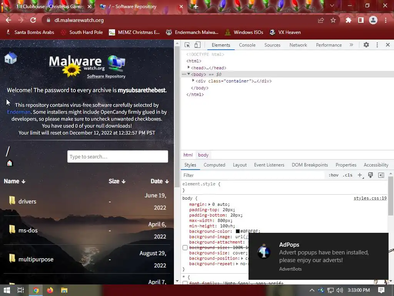394x296 pixels.
Task: Show hidden system tray icons
Action: 312,290
